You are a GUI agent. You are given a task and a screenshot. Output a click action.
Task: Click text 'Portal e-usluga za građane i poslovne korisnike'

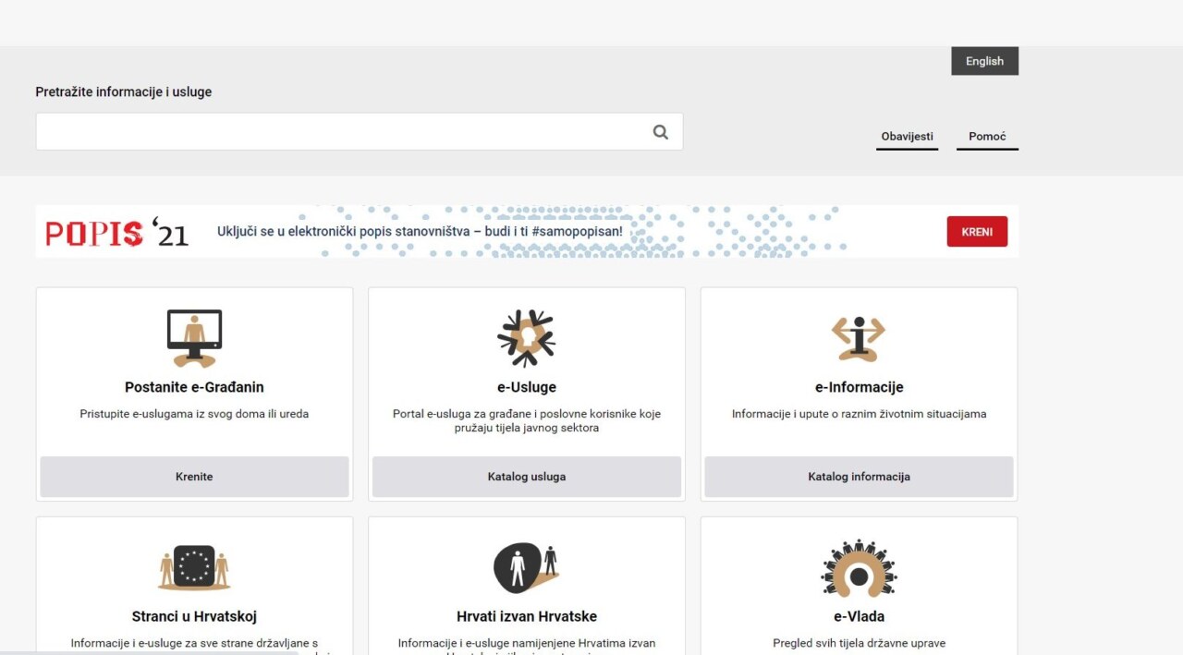point(527,414)
